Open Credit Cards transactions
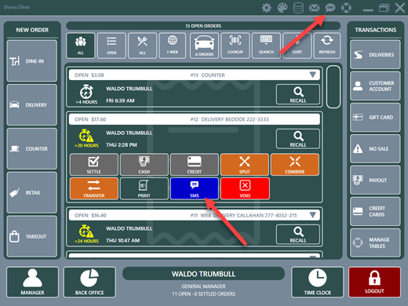The image size is (408, 306). pyautogui.click(x=375, y=211)
